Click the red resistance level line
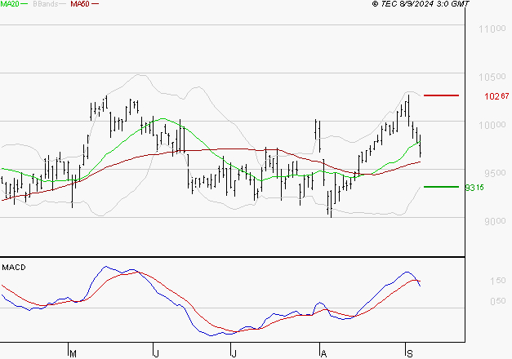This screenshot has width=512, height=359. point(441,95)
